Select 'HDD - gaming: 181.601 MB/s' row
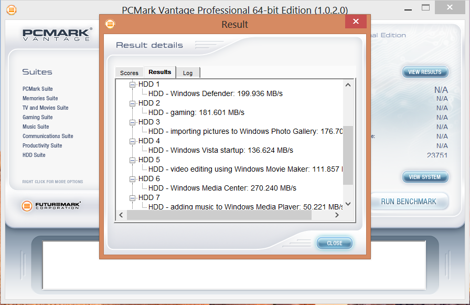The height and width of the screenshot is (305, 470). pyautogui.click(x=196, y=112)
